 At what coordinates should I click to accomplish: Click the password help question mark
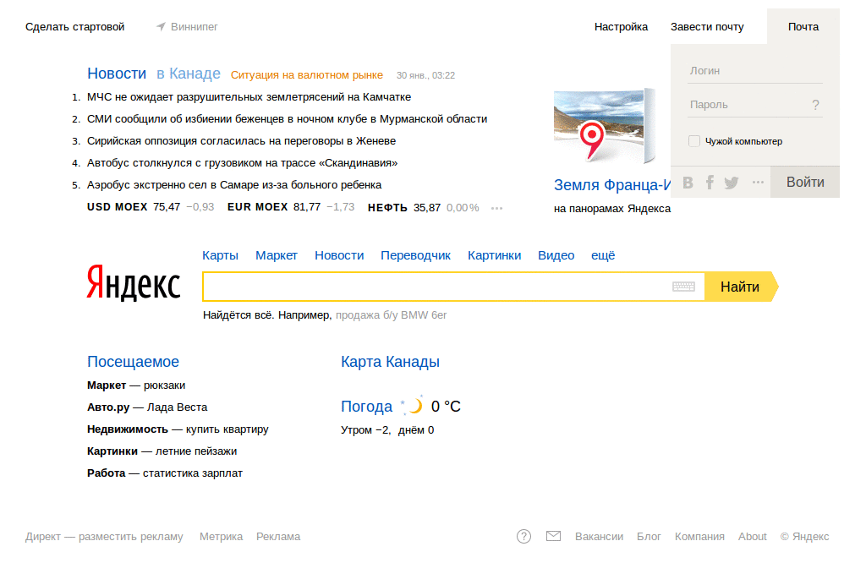pyautogui.click(x=815, y=105)
